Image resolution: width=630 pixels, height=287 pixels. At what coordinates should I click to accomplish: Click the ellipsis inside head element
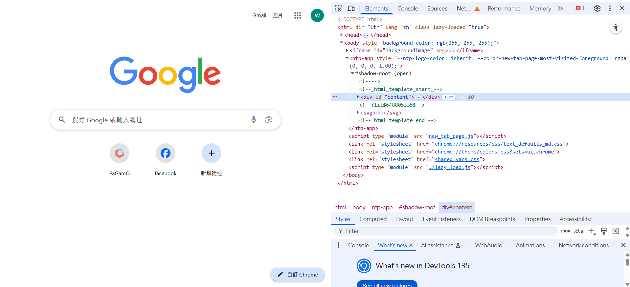point(366,35)
